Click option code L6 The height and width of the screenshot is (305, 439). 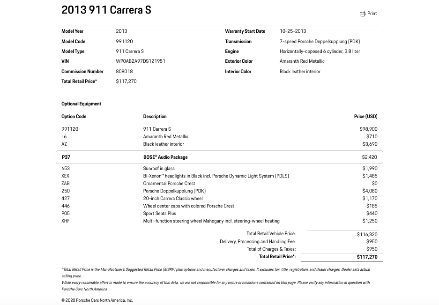tap(64, 137)
